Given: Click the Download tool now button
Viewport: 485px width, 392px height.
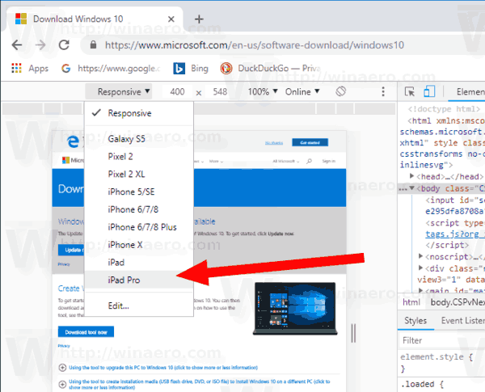Looking at the screenshot, I should coord(86,332).
